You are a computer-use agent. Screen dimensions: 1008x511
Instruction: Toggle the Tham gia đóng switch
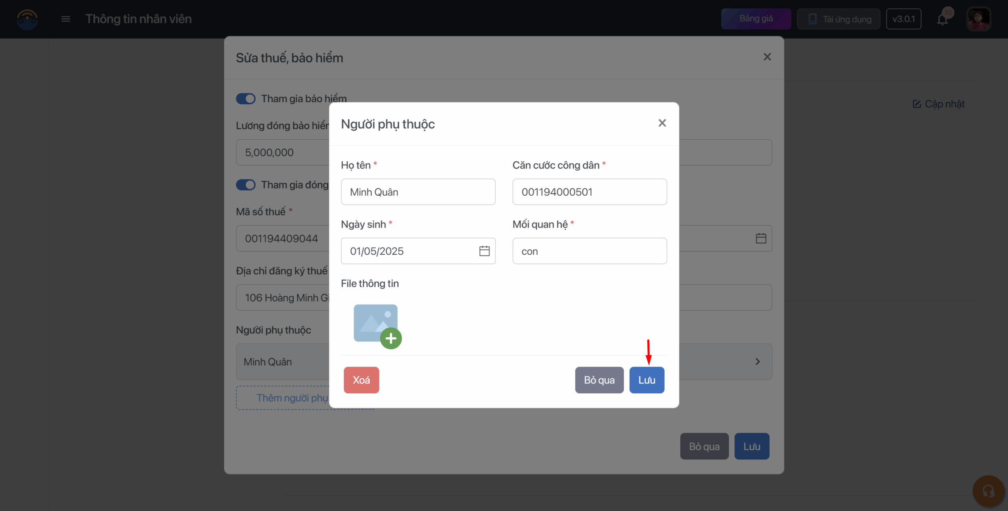(x=246, y=185)
